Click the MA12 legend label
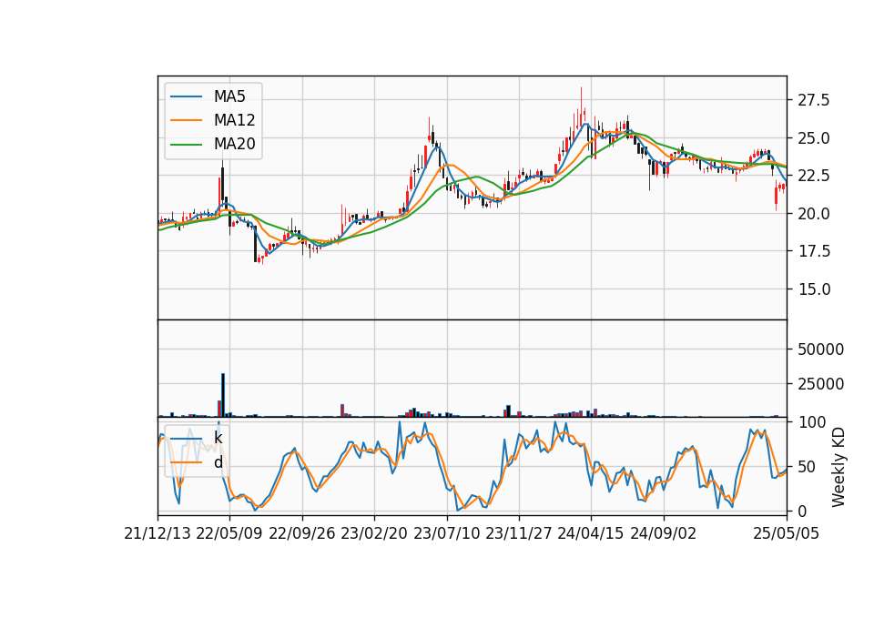 (x=234, y=120)
